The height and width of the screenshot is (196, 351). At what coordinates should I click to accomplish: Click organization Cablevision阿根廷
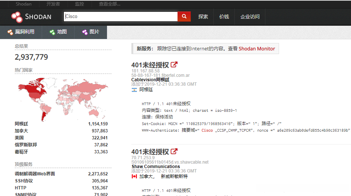150,79
